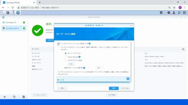Open the Version List button

click(x=40, y=95)
